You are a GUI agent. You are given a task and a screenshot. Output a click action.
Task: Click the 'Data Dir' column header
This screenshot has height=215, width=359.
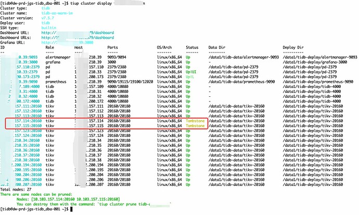[217, 47]
